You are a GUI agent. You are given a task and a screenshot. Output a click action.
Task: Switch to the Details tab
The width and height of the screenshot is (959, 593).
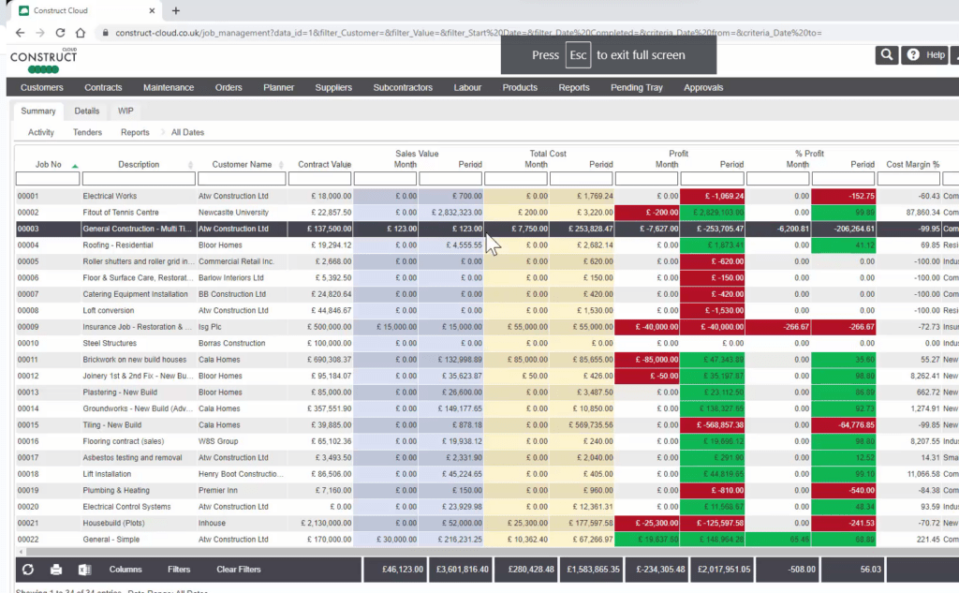87,111
